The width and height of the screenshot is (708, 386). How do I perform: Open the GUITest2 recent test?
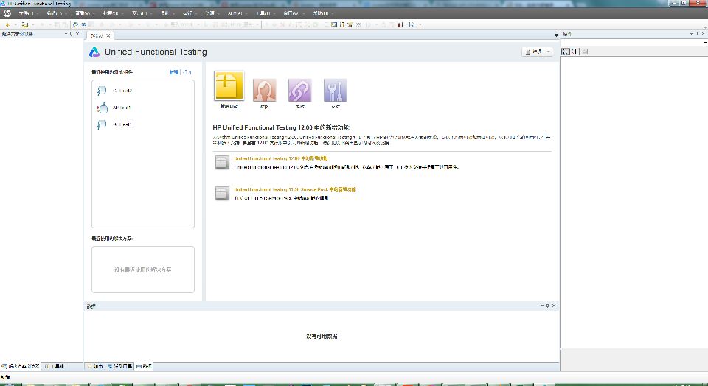pyautogui.click(x=122, y=91)
